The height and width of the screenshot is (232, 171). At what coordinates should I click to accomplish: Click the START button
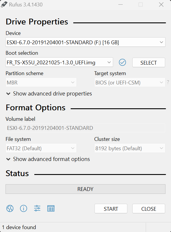pyautogui.click(x=111, y=209)
